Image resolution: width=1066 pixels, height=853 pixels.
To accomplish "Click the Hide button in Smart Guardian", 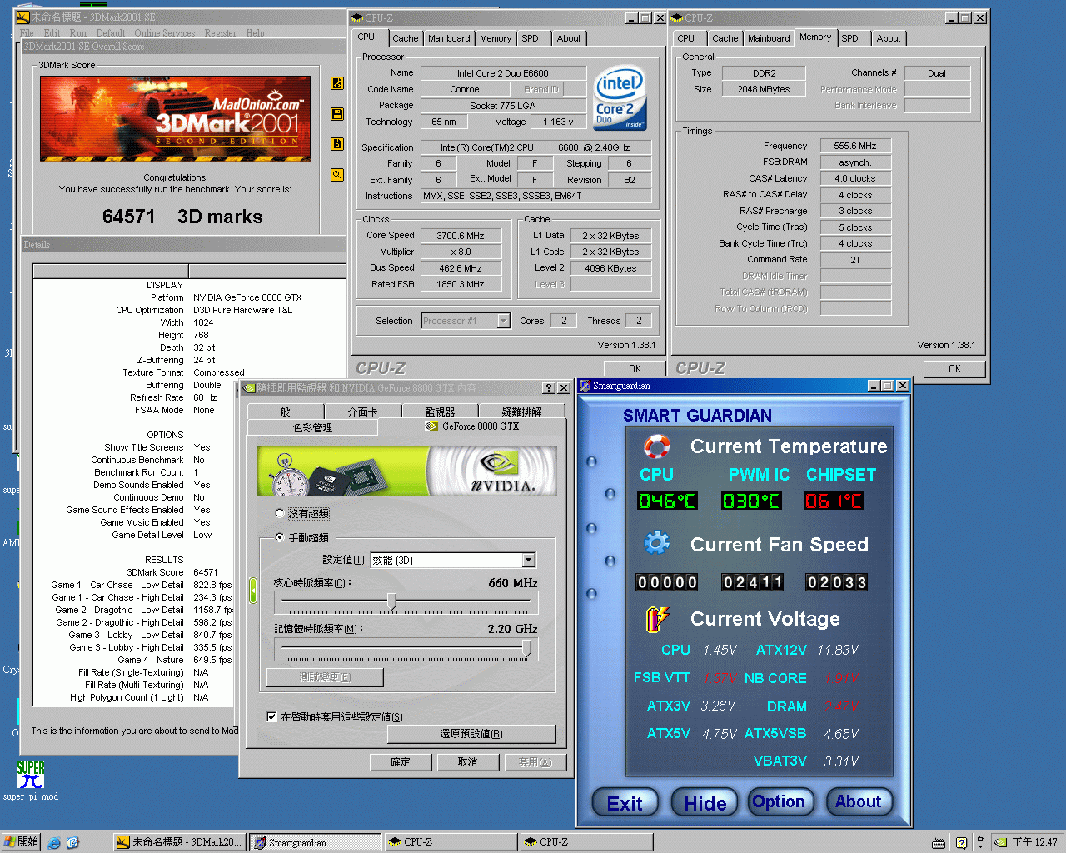I will (705, 803).
